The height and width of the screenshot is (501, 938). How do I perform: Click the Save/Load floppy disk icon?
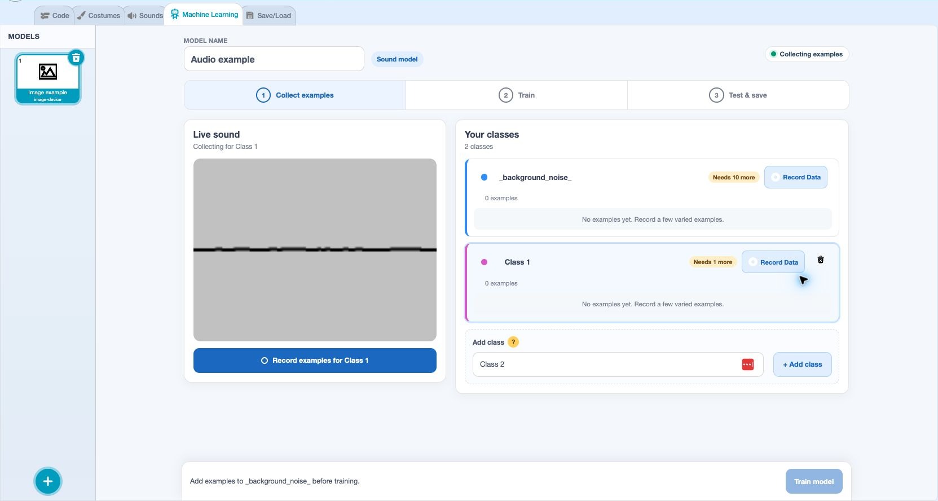(x=250, y=15)
